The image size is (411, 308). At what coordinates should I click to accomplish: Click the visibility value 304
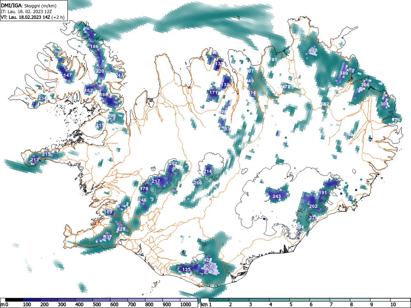[300, 227]
